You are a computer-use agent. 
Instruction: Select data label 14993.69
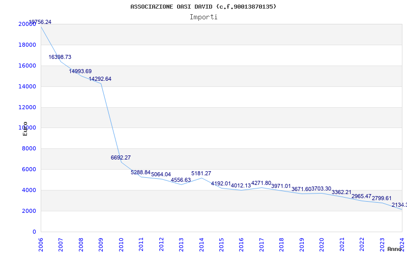80,71
